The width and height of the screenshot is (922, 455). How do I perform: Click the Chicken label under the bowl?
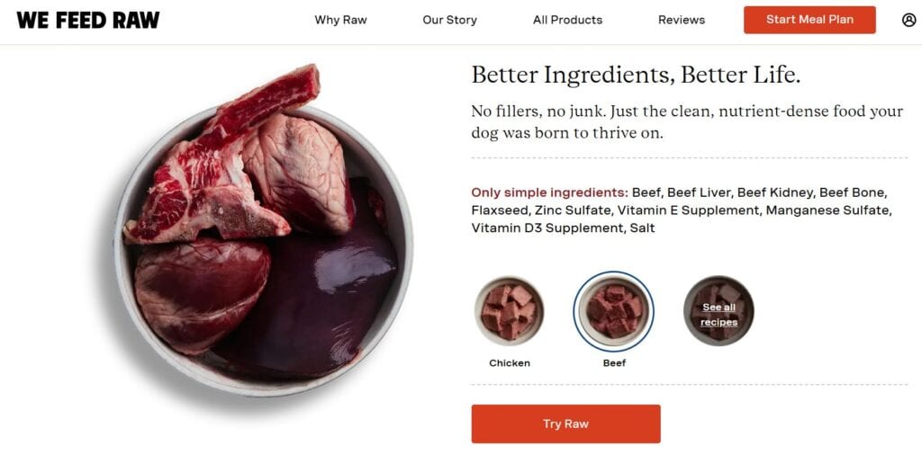coord(510,363)
